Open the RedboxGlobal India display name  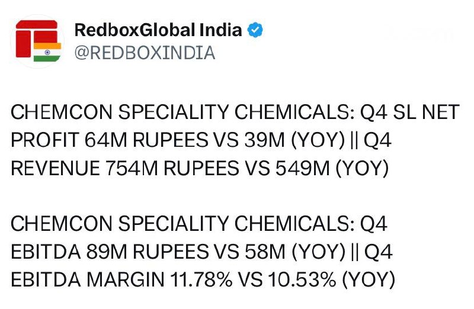(158, 30)
